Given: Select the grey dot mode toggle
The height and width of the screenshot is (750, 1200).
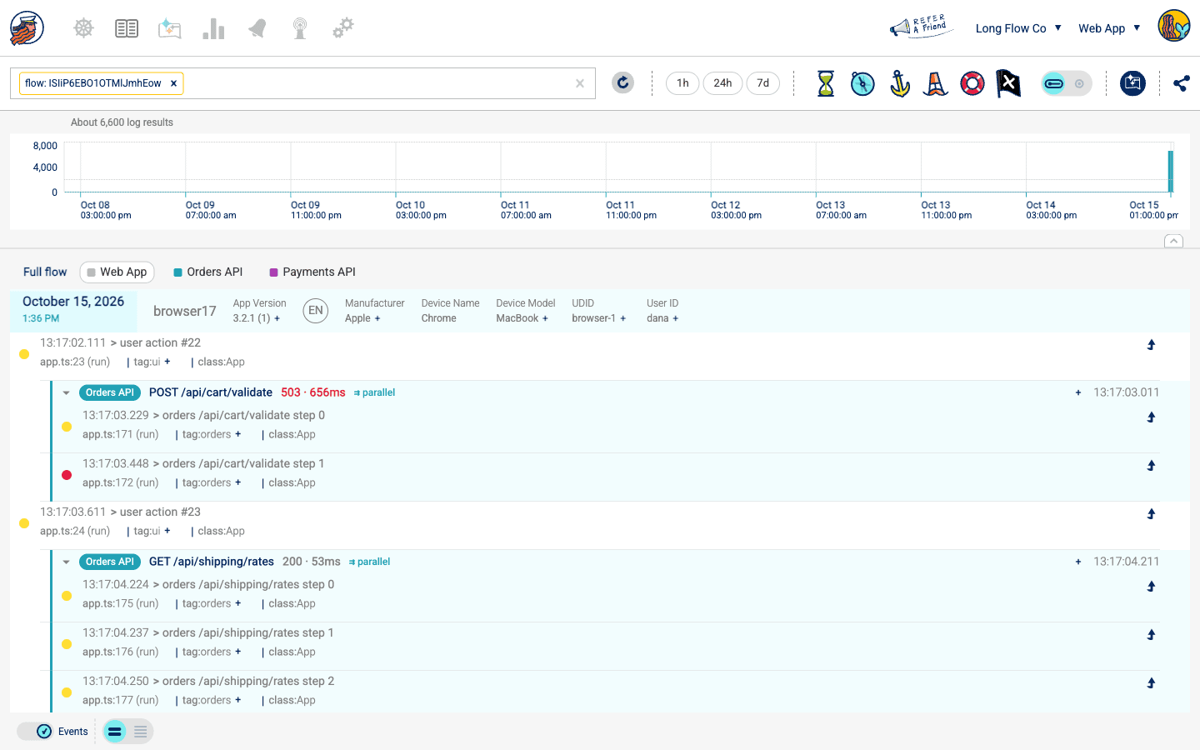Looking at the screenshot, I should [x=1079, y=83].
